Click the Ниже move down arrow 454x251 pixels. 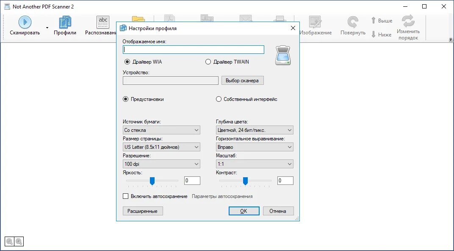point(374,34)
